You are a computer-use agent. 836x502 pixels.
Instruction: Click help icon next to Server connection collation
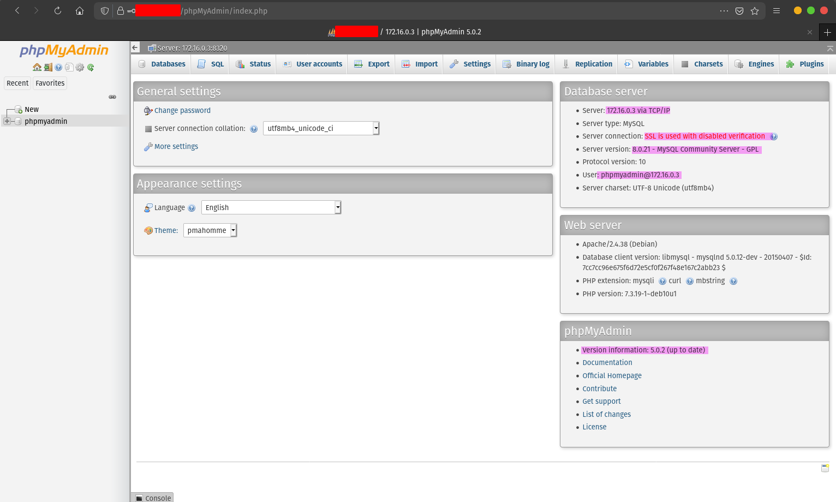pos(254,129)
